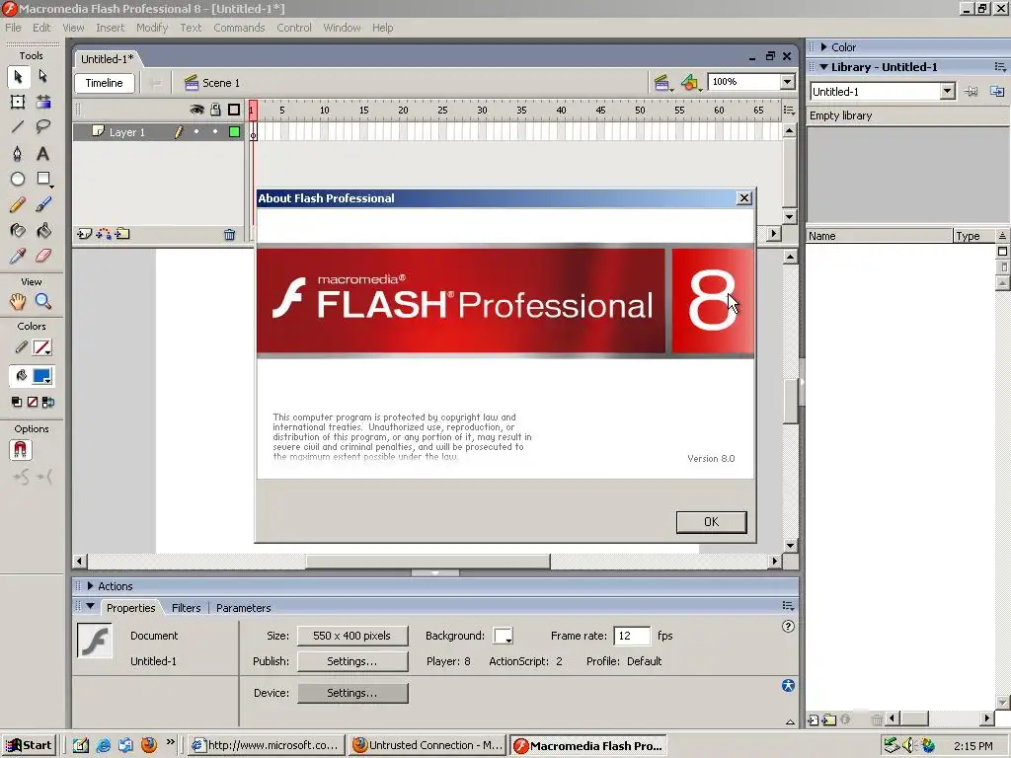Switch to the Filters tab
Image resolution: width=1011 pixels, height=758 pixels.
point(187,608)
